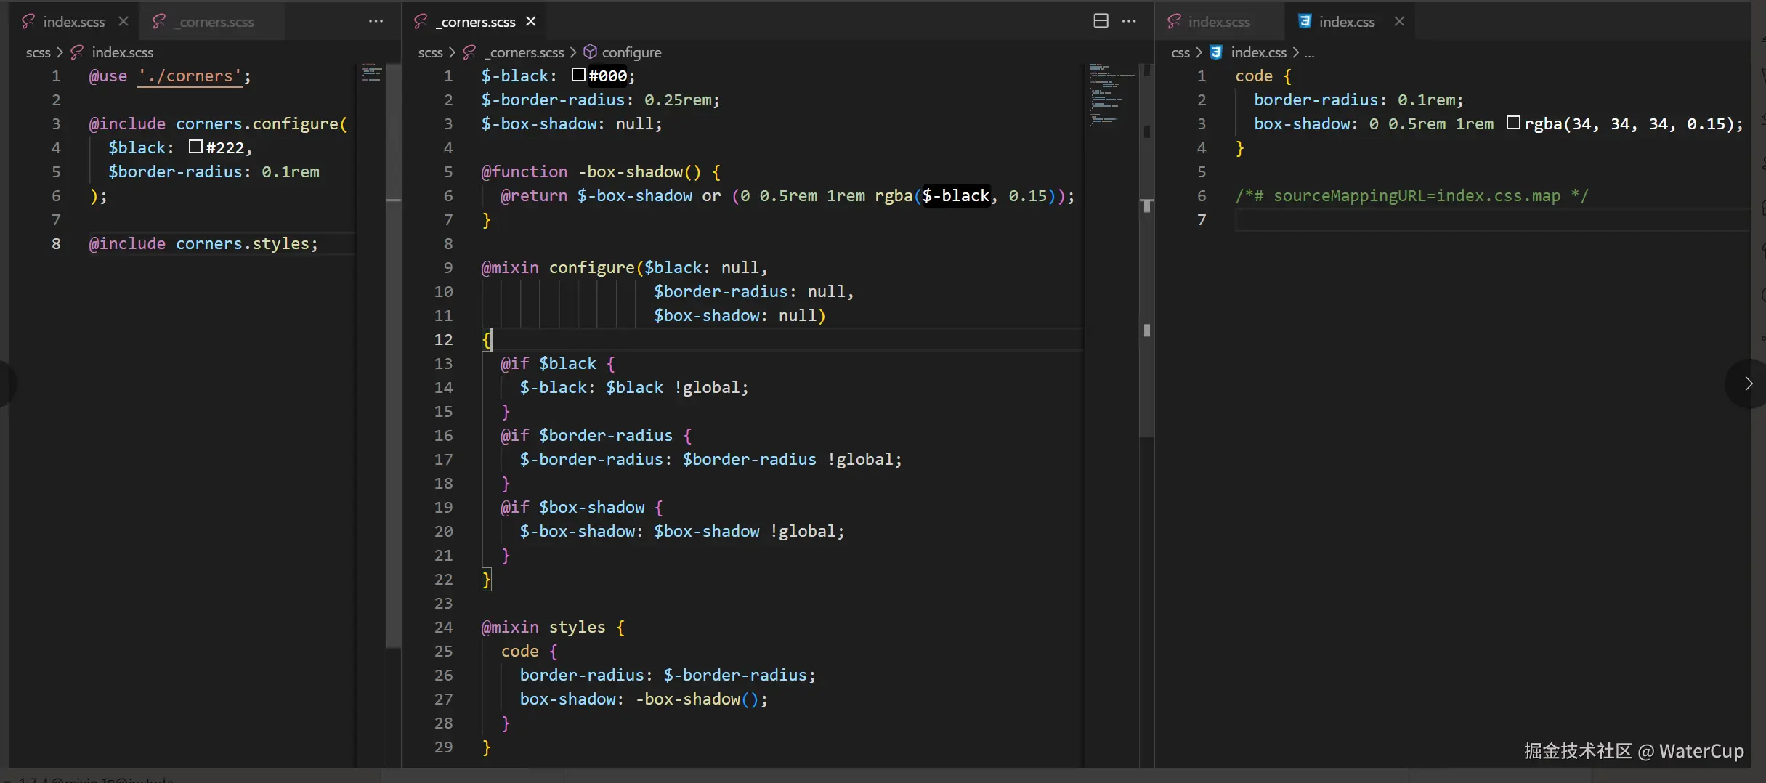The height and width of the screenshot is (783, 1766).
Task: Click '@function -box-shadow() {' line
Action: [x=601, y=171]
